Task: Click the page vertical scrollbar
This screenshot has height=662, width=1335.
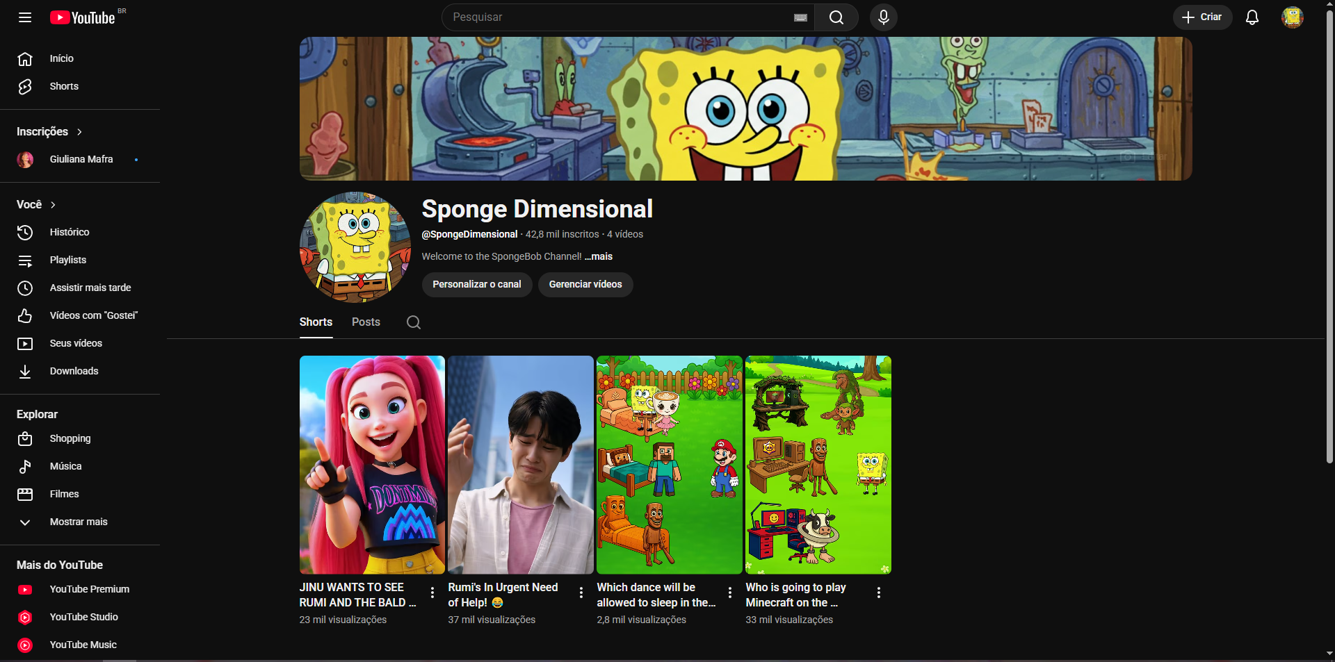Action: (x=1329, y=236)
